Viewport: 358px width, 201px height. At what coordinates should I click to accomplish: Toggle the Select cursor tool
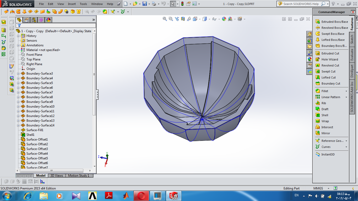click(x=172, y=4)
